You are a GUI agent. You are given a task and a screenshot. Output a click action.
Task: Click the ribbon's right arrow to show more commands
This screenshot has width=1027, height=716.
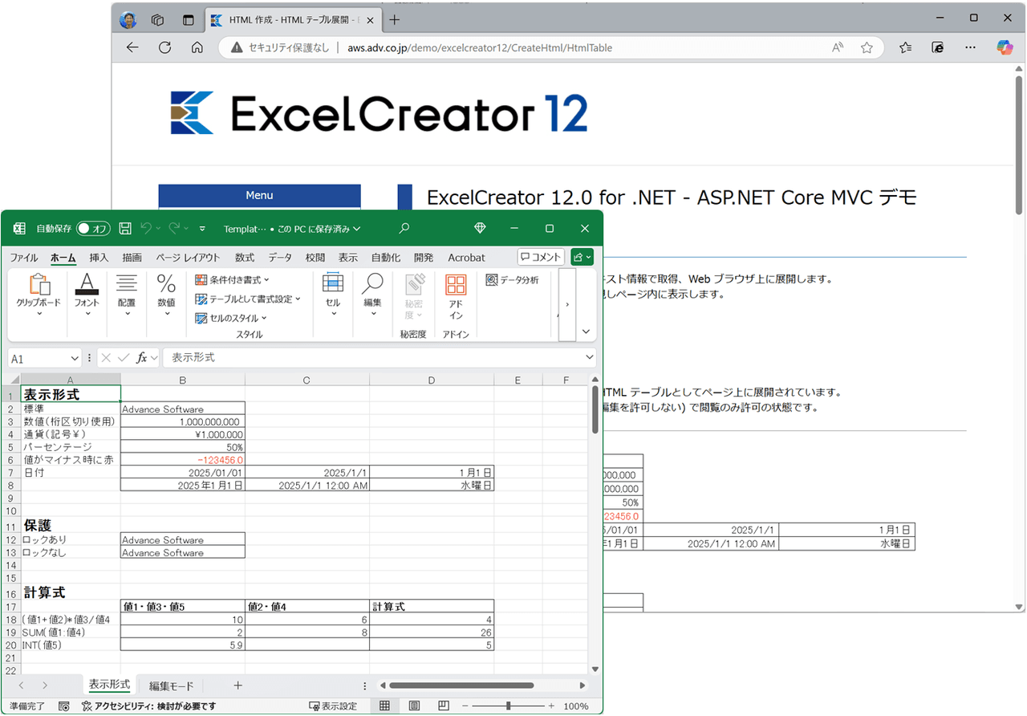pyautogui.click(x=567, y=304)
